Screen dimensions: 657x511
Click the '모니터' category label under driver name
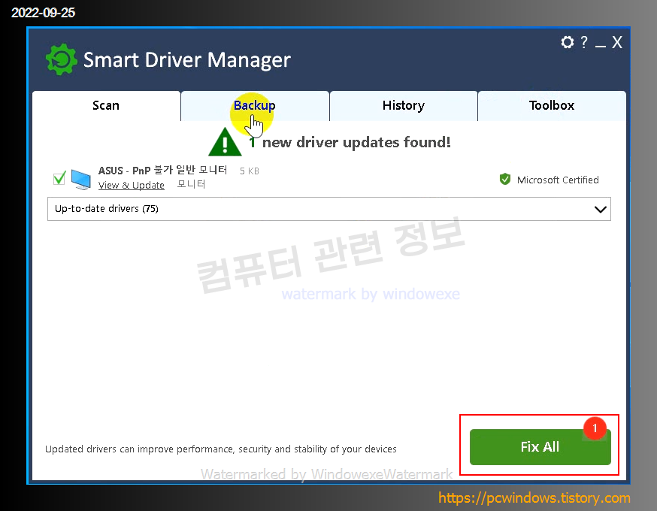point(191,184)
